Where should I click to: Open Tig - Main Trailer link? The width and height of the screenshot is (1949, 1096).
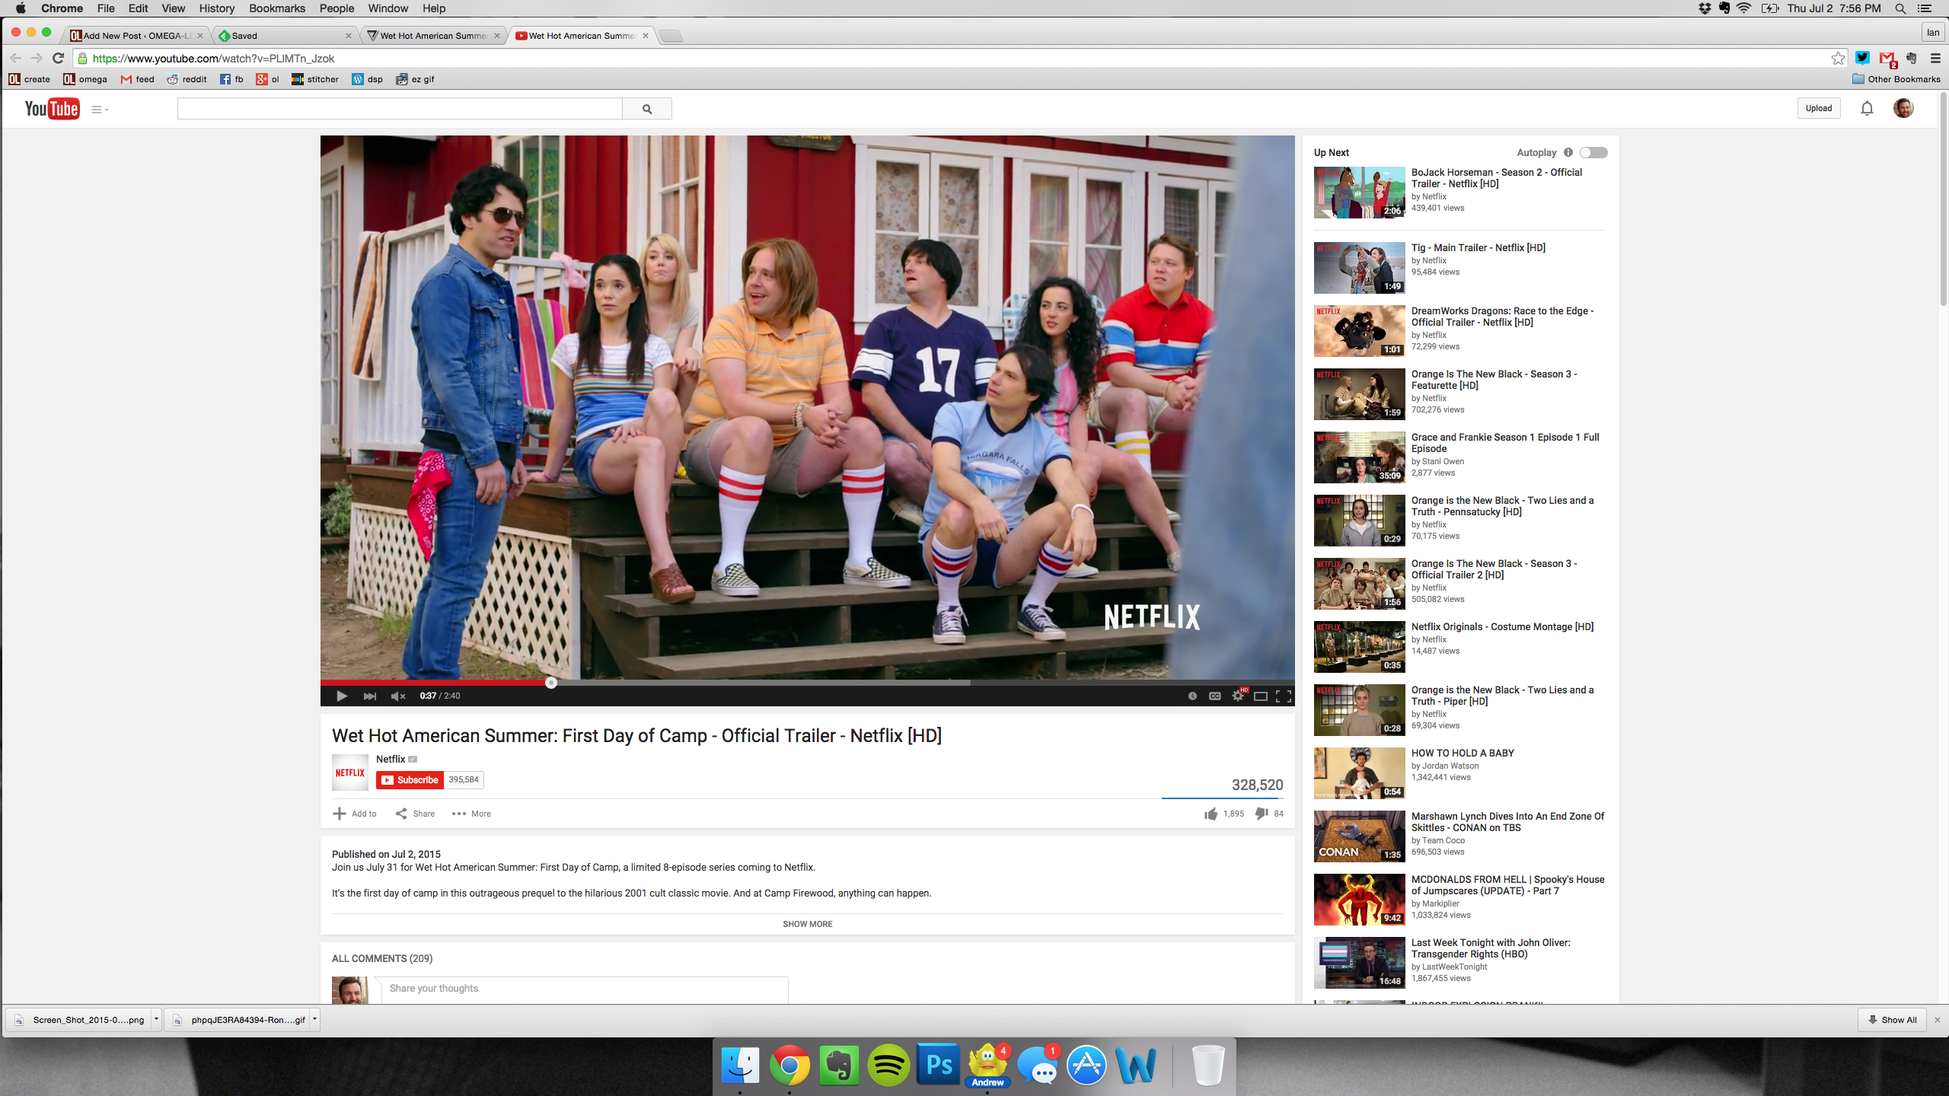pyautogui.click(x=1478, y=247)
